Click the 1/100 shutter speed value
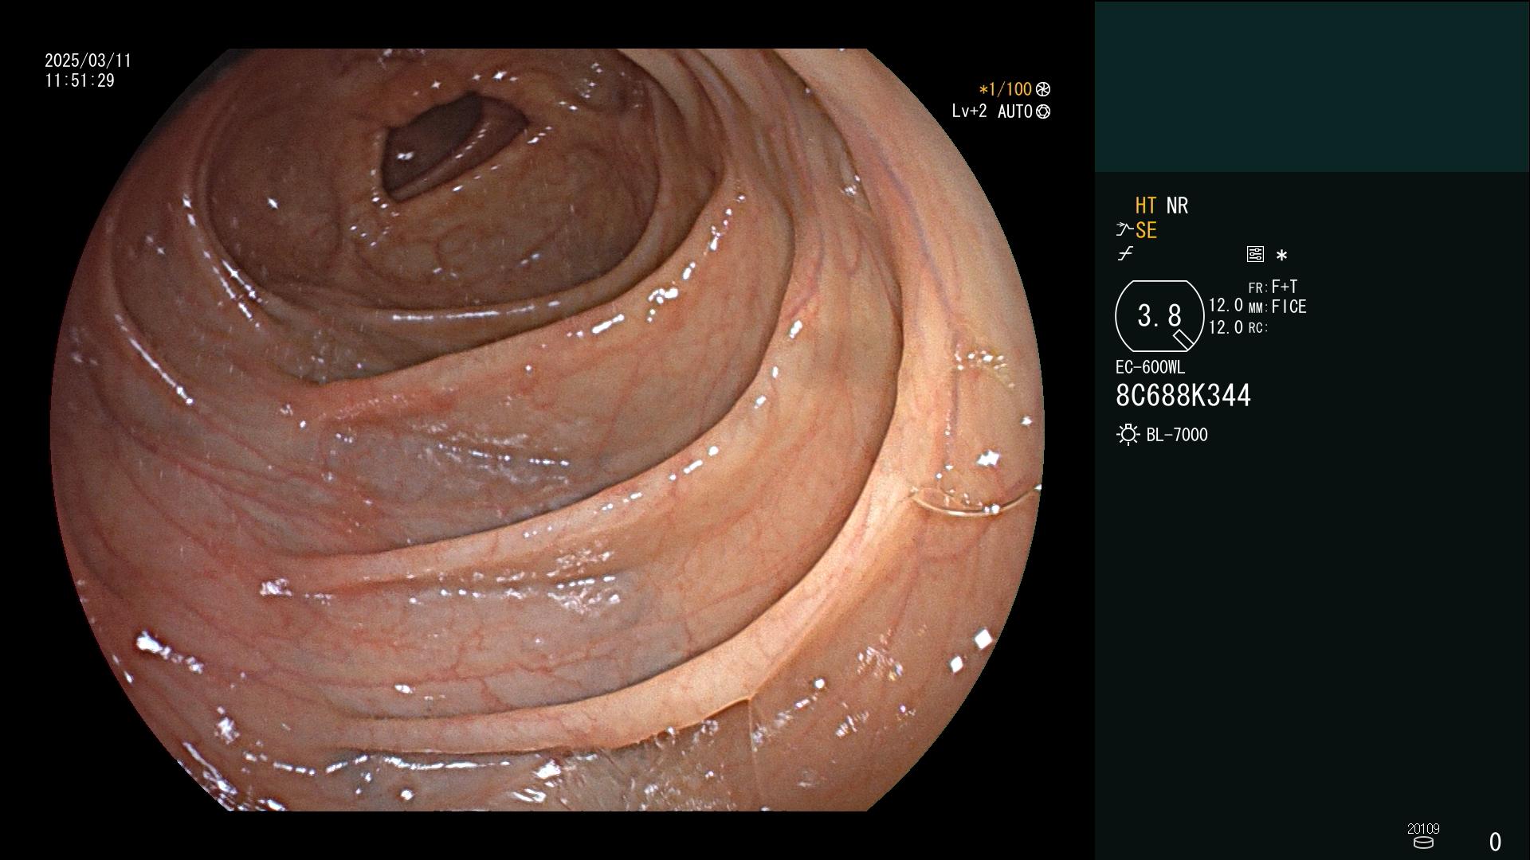 1005,89
